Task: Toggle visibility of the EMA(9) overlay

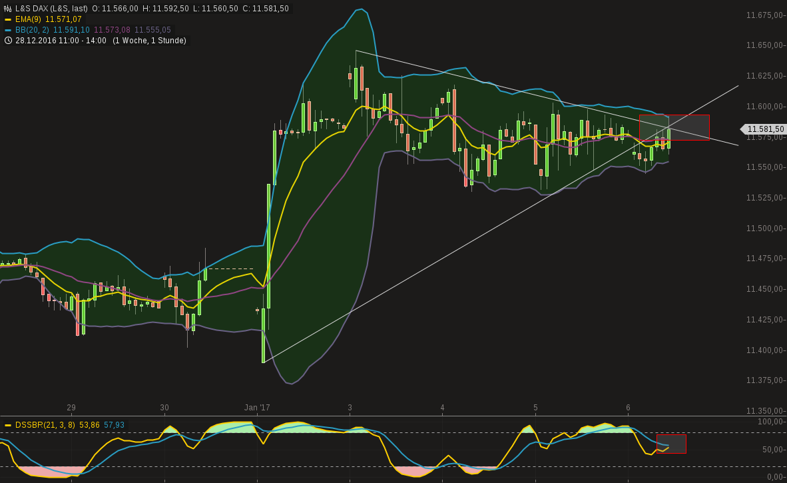Action: [28, 19]
